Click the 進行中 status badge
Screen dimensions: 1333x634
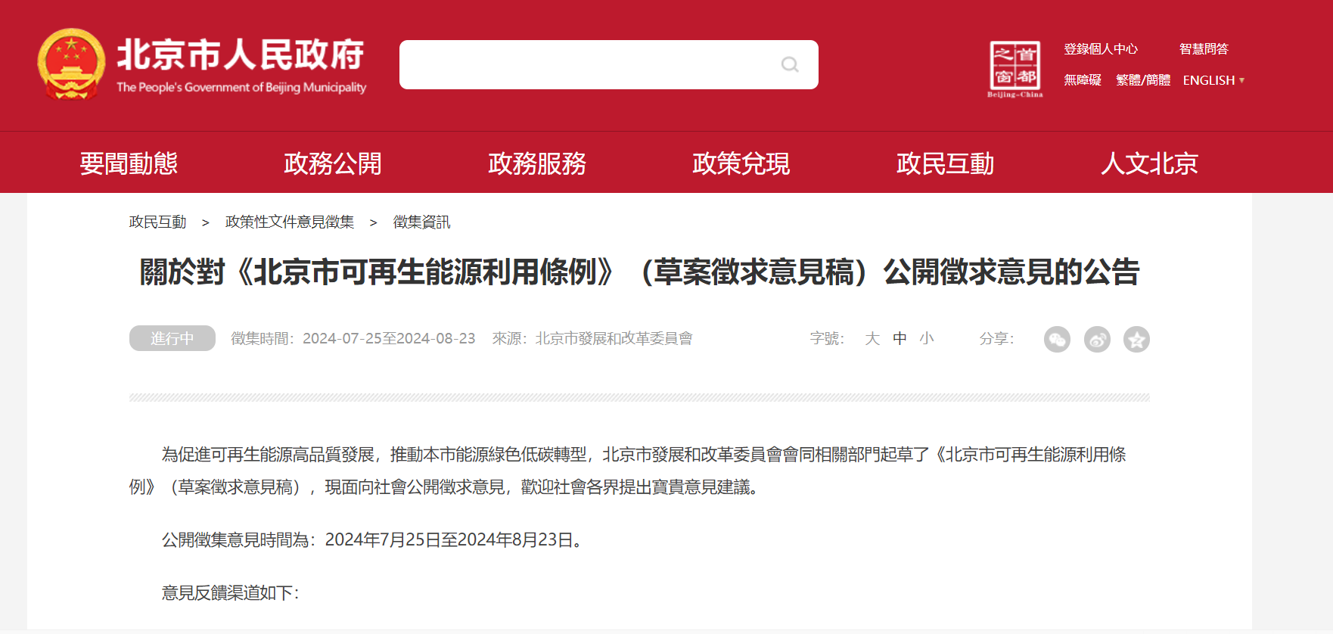click(172, 338)
